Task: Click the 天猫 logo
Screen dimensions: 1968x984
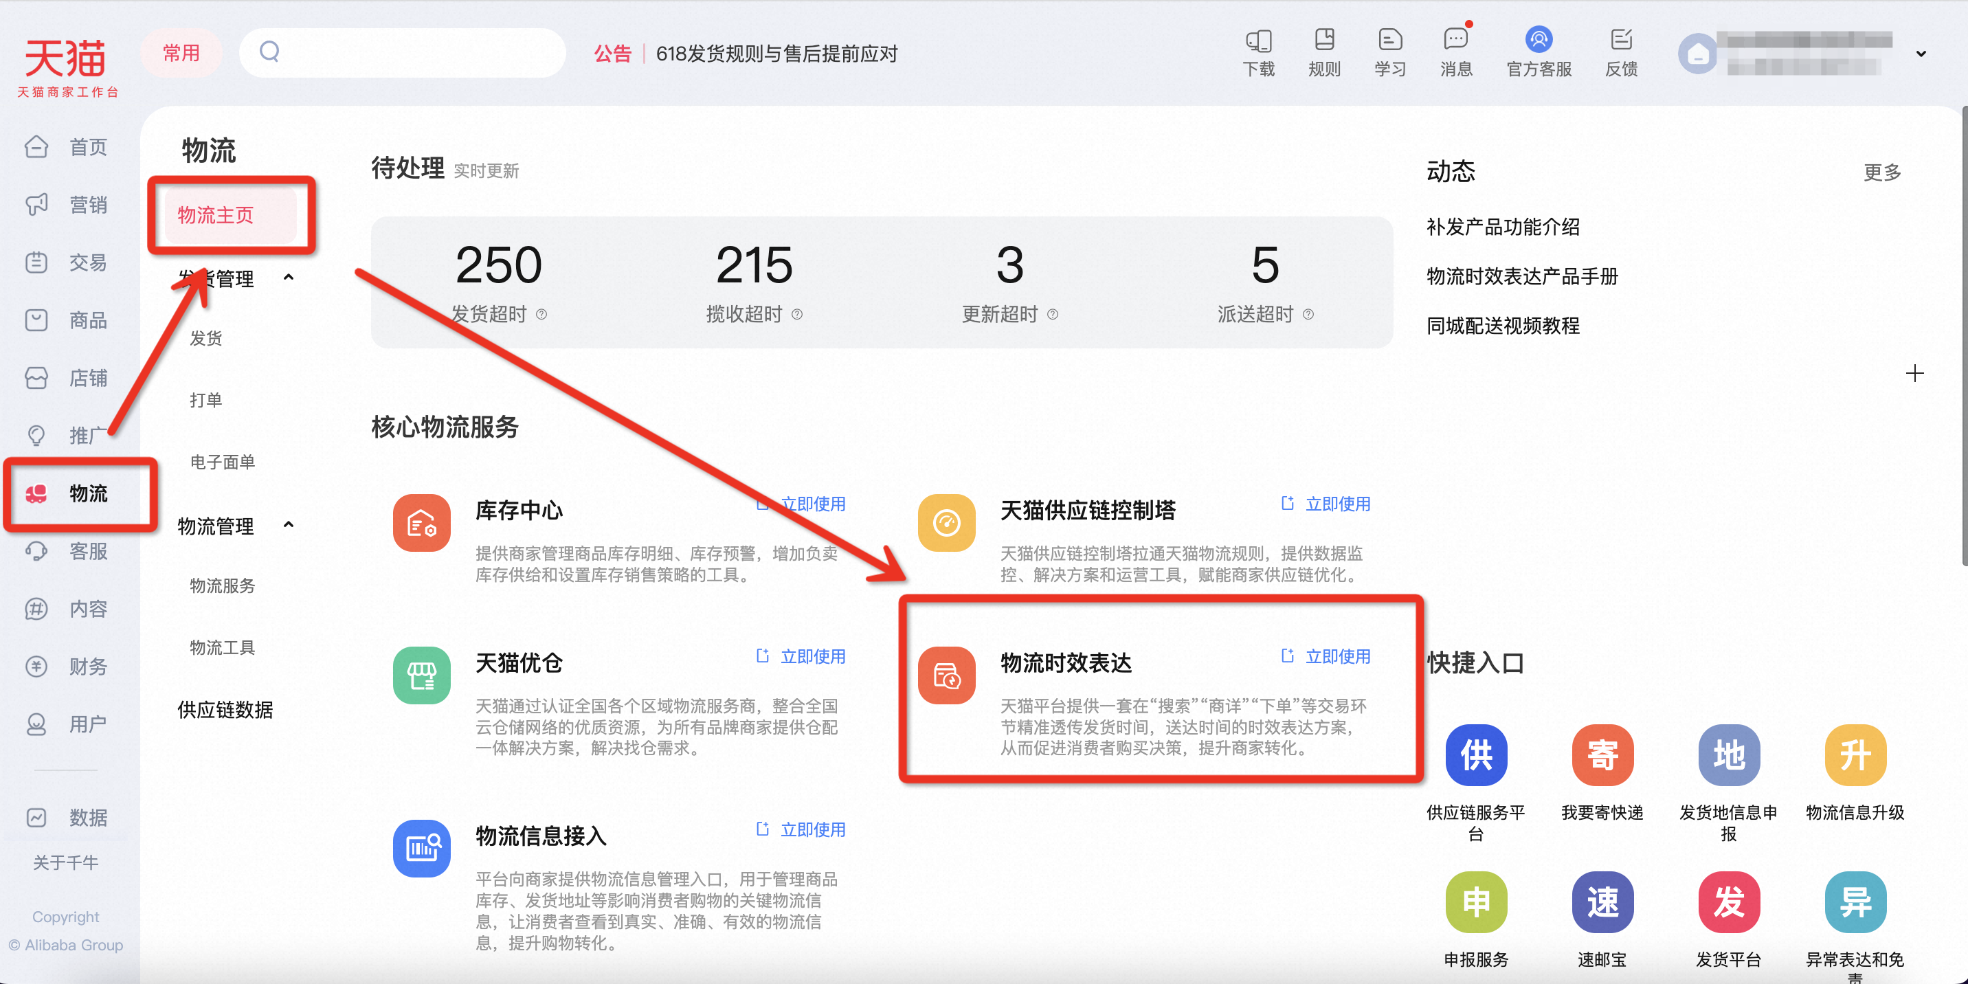Action: tap(67, 67)
